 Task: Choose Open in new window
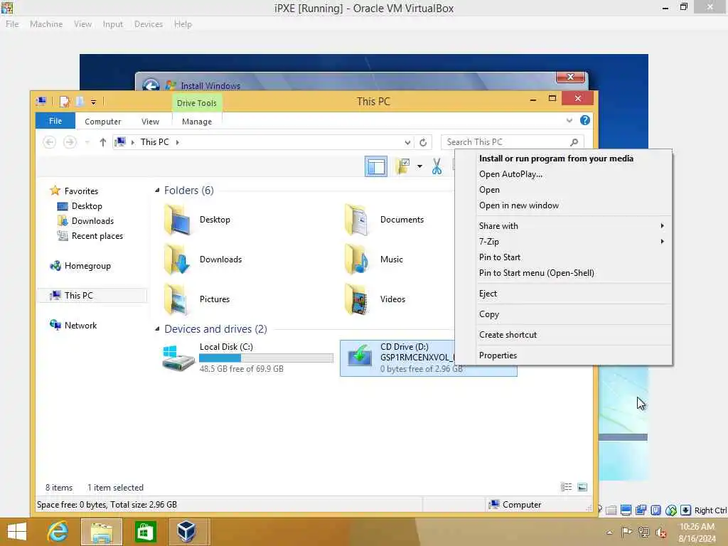pos(518,205)
